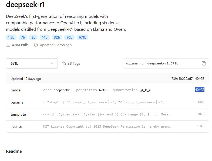Click the dropdown chevron arrow
The width and height of the screenshot is (212, 161).
52,63
